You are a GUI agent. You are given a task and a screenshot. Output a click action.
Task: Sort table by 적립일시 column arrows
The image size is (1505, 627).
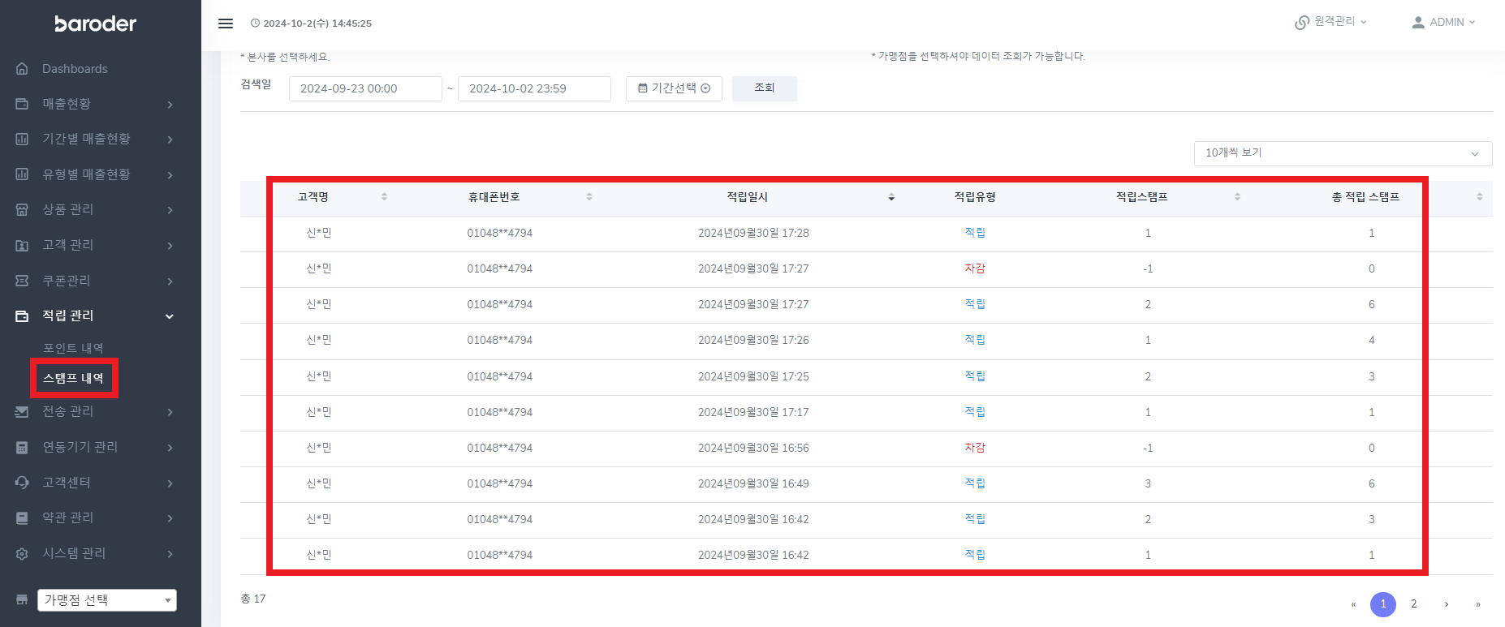point(891,197)
